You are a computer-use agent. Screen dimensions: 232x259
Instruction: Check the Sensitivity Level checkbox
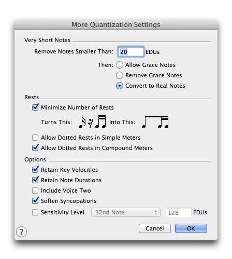click(x=35, y=212)
